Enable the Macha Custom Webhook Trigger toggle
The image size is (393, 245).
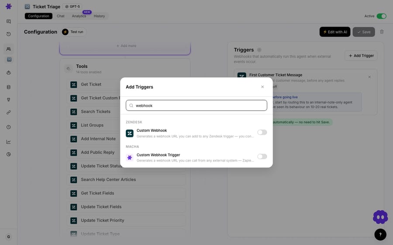262,157
